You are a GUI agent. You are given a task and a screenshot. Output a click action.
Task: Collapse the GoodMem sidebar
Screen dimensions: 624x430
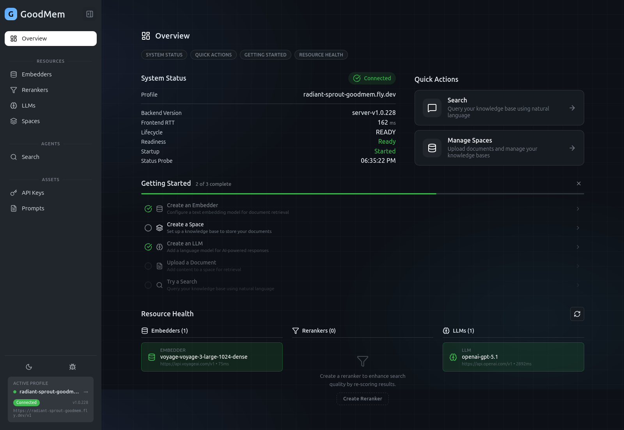tap(89, 14)
